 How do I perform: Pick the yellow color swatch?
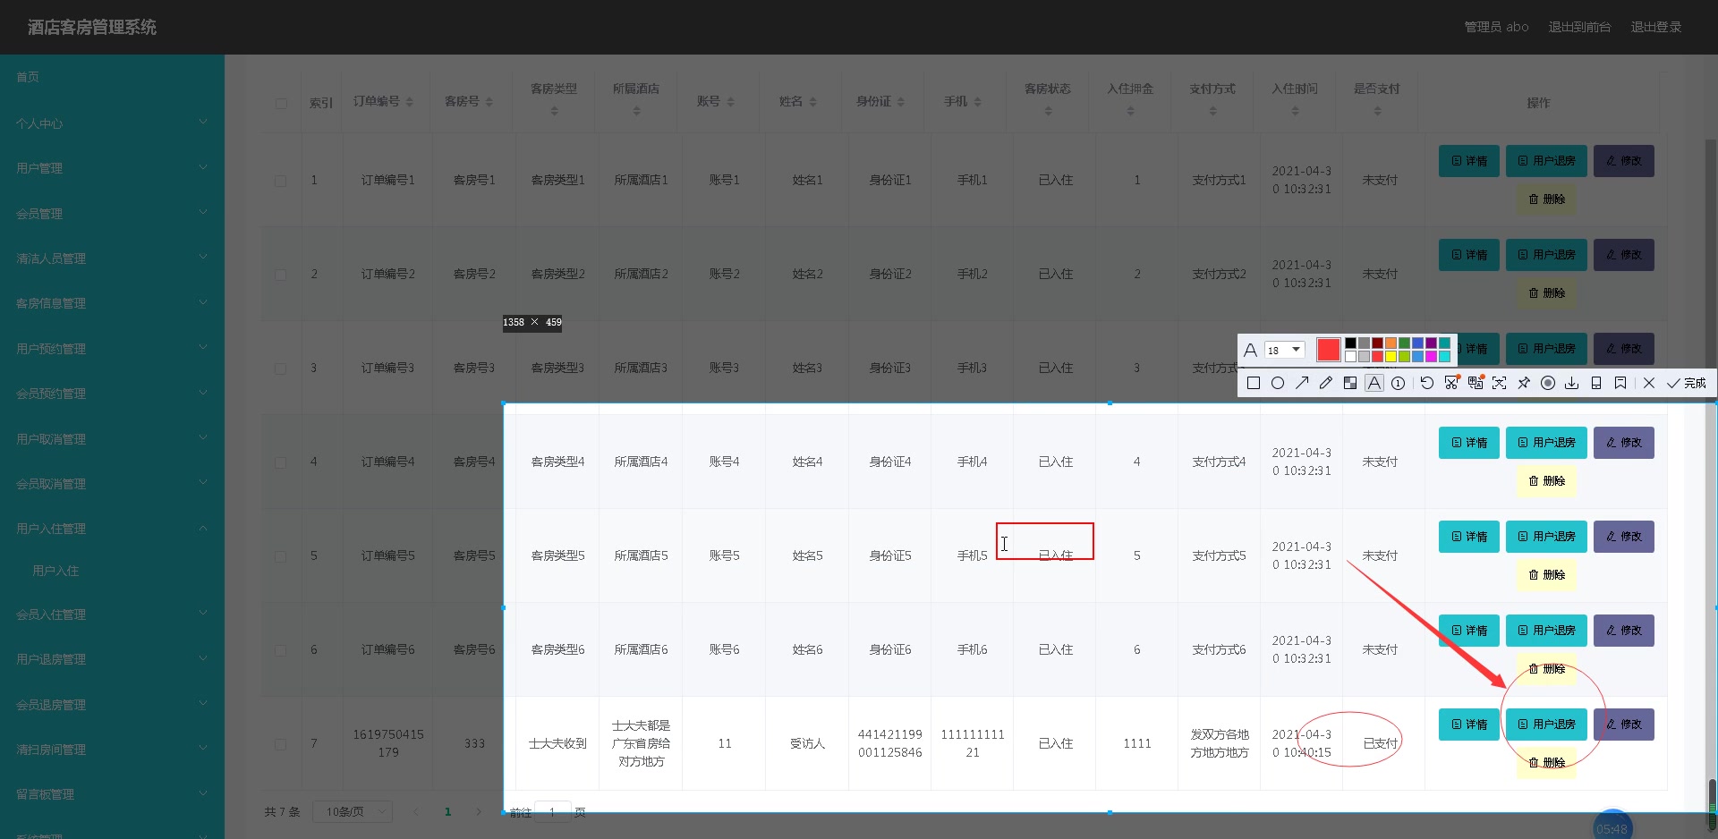[x=1391, y=356]
